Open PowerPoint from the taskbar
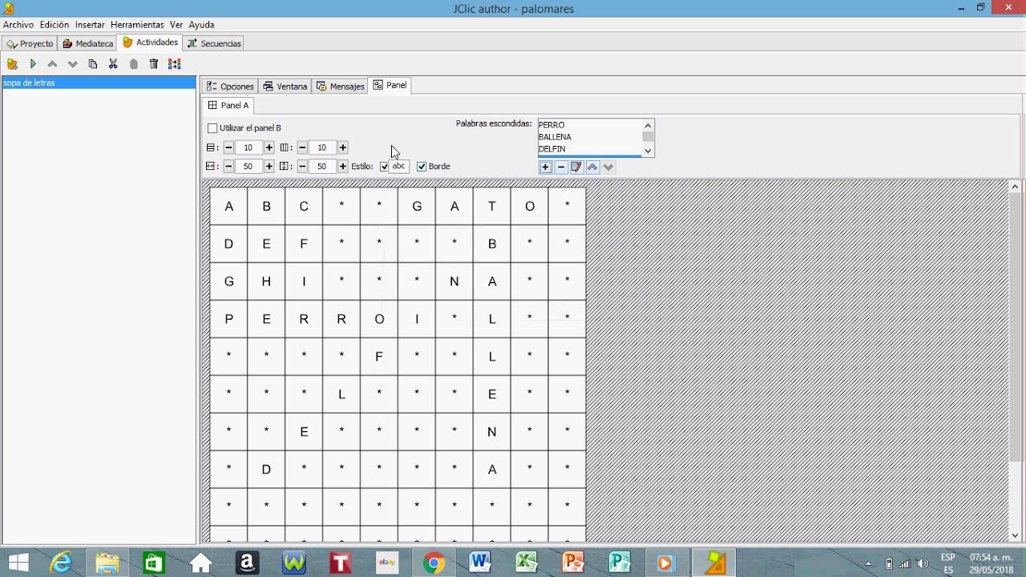The height and width of the screenshot is (577, 1026). (573, 563)
